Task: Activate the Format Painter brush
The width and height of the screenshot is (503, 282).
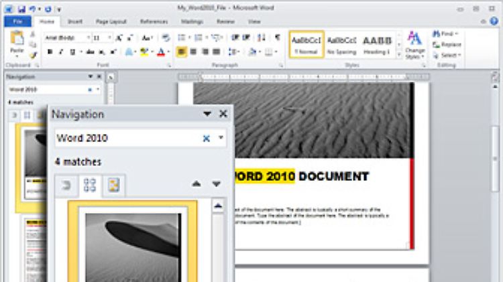Action: click(32, 55)
